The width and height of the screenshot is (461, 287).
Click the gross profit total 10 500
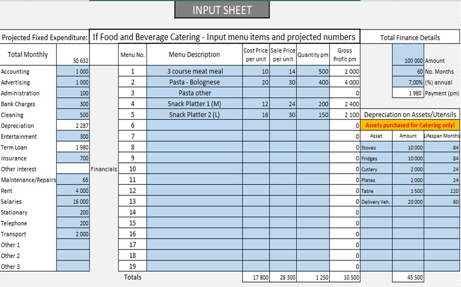pyautogui.click(x=344, y=277)
